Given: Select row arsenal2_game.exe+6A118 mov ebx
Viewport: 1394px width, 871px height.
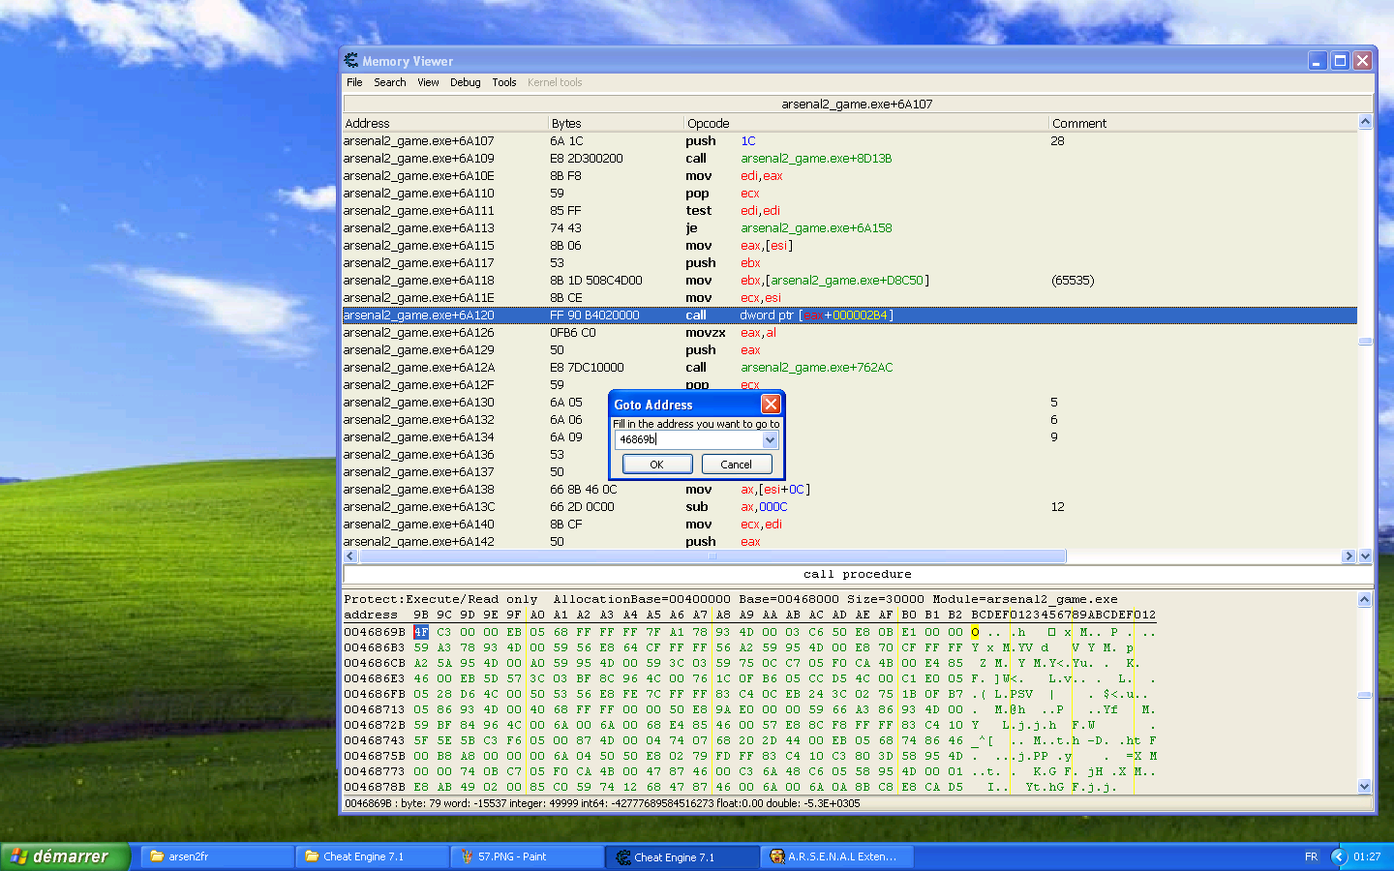Looking at the screenshot, I should pos(850,281).
